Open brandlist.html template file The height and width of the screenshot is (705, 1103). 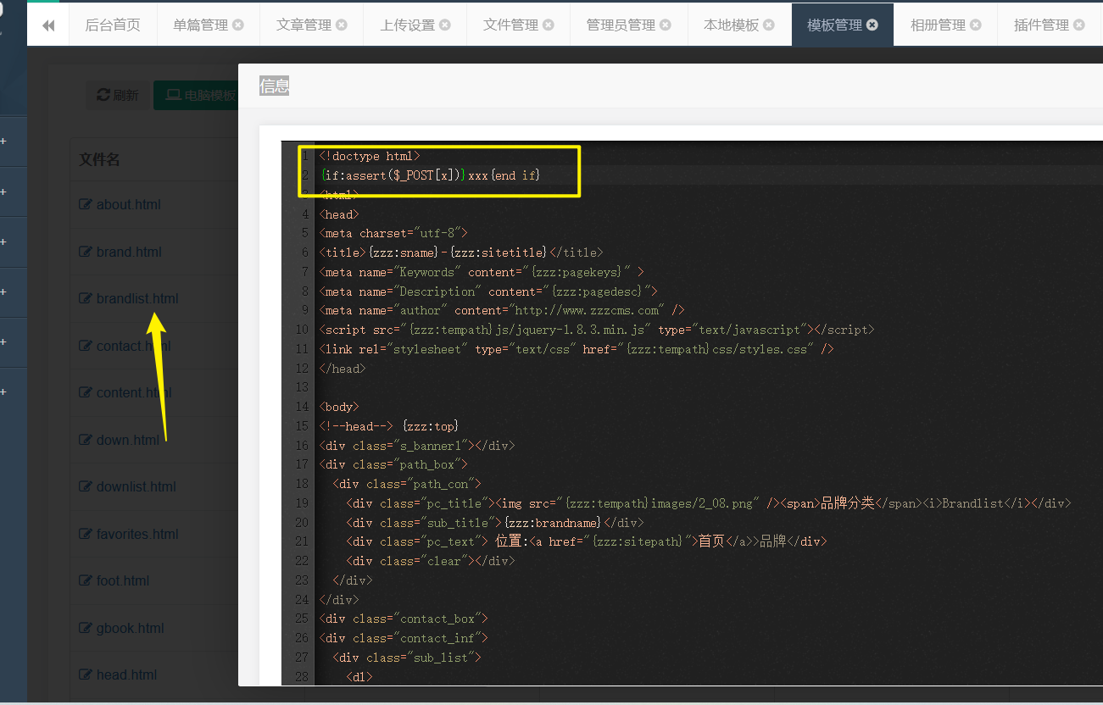[x=137, y=298]
